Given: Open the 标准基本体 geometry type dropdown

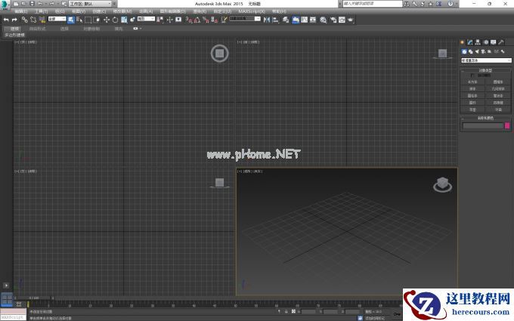Looking at the screenshot, I should 486,60.
